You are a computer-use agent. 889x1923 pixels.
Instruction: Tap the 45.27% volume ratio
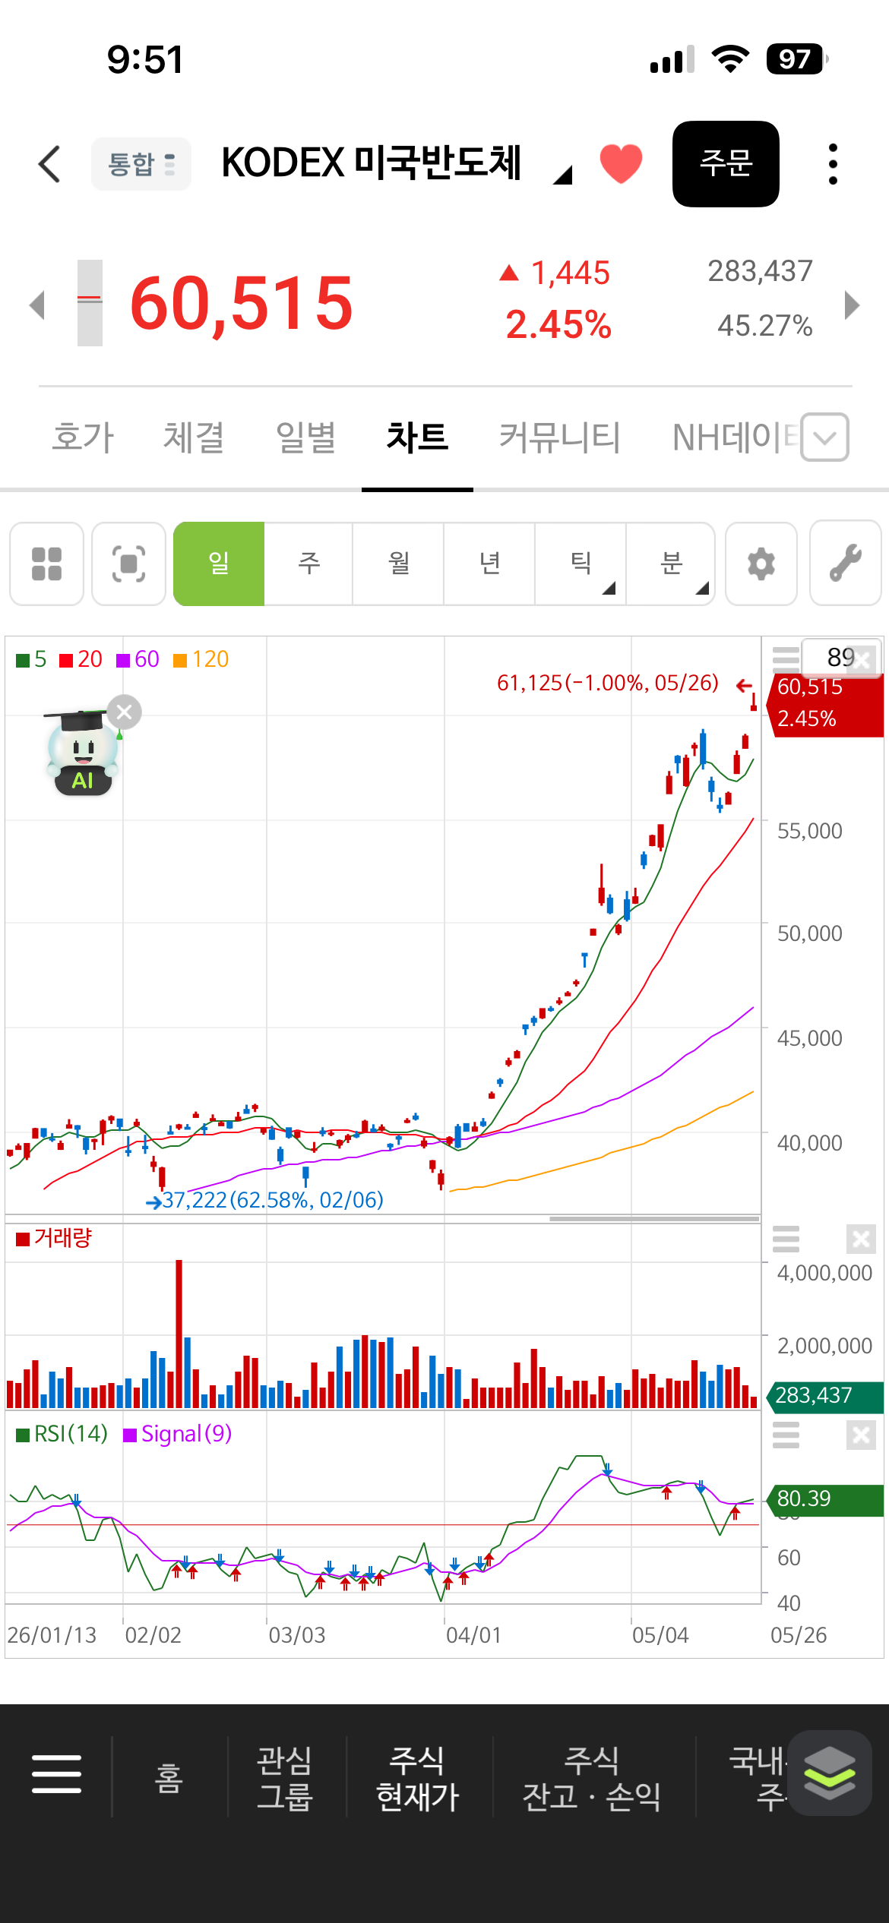[x=765, y=326]
